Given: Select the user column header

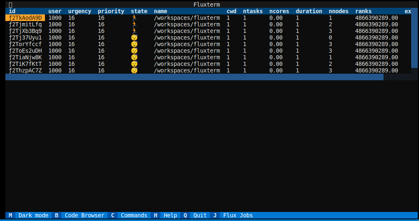Looking at the screenshot, I should point(55,11).
